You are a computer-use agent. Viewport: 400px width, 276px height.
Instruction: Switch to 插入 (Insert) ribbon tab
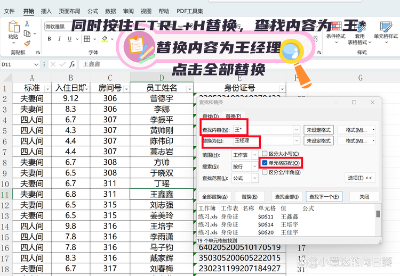pos(46,11)
